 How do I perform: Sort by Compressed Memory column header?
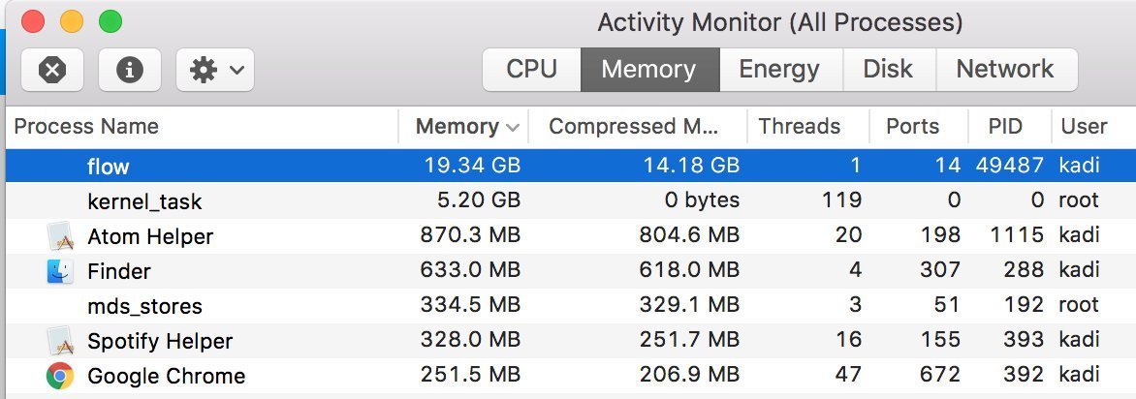coord(634,127)
